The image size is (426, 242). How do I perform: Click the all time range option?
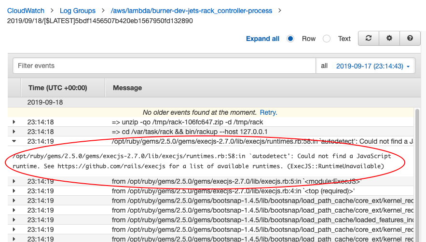point(324,66)
